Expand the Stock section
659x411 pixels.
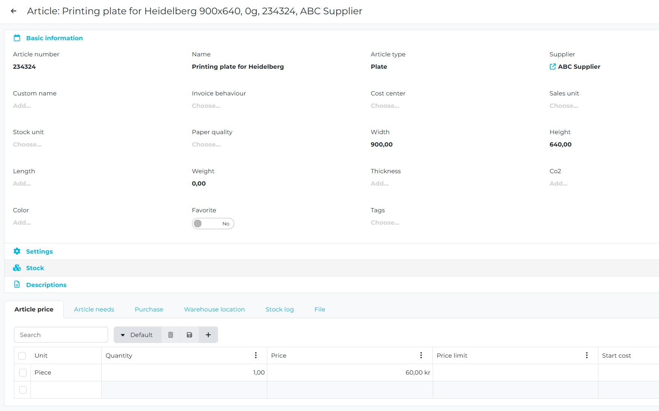click(35, 268)
